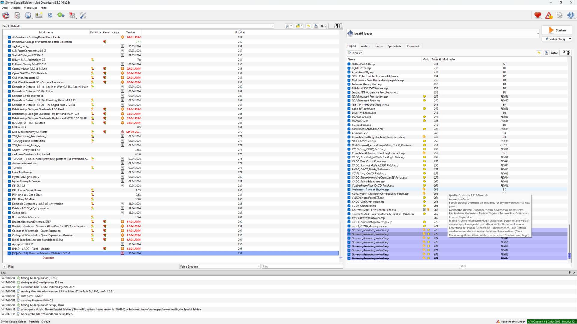Screen dimensions: 577x324
Task: Click version warning triangle on Milk Mod Economy row
Action: click(x=122, y=132)
